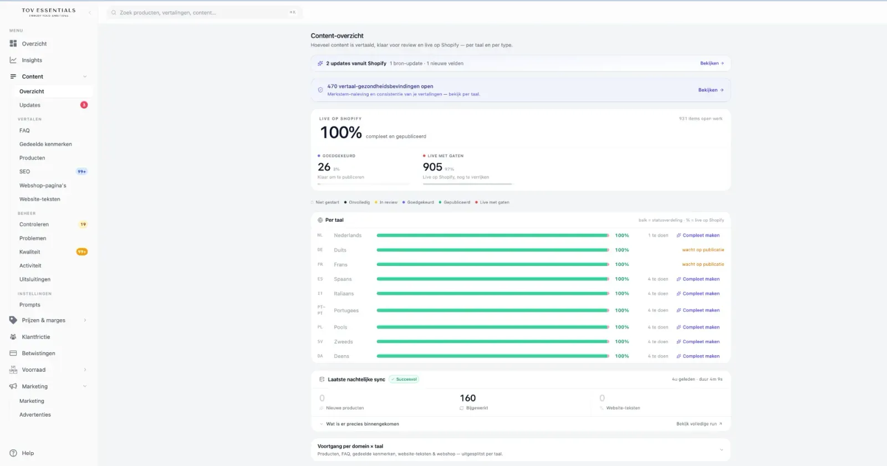Click the Insights chart icon
Viewport: 887px width, 466px height.
click(x=13, y=60)
